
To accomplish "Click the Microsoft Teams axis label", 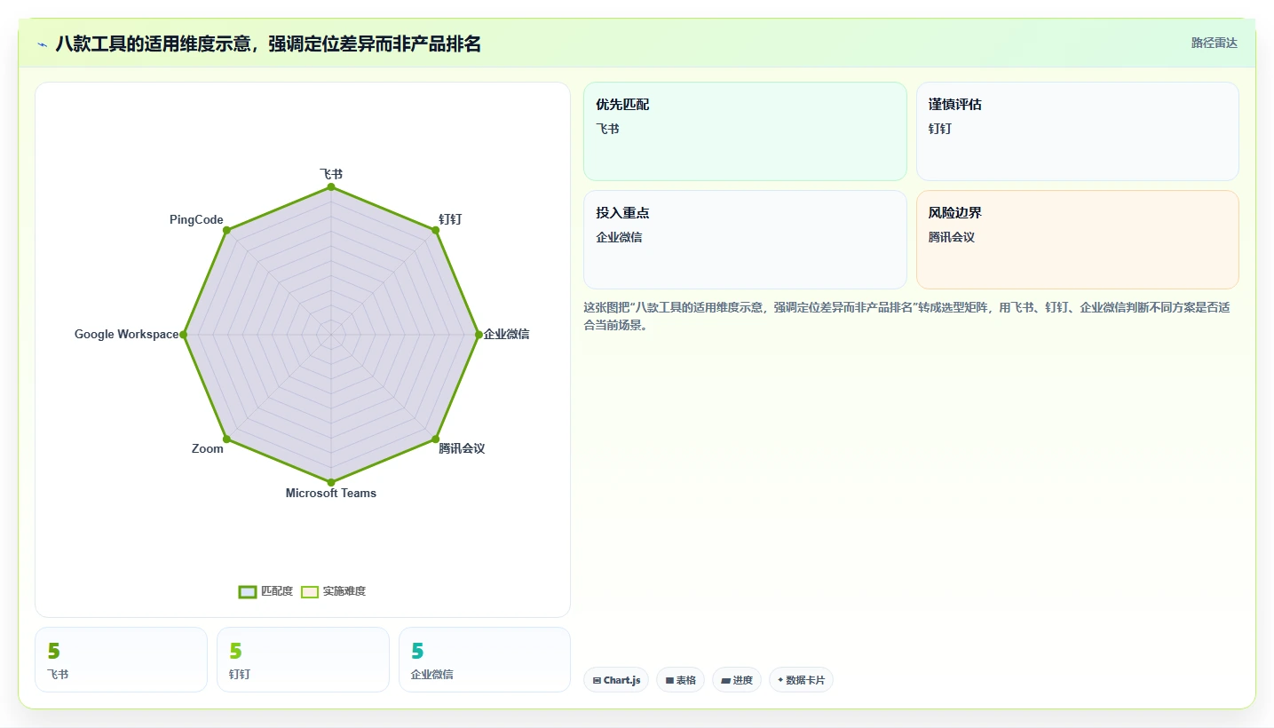I will tap(331, 493).
